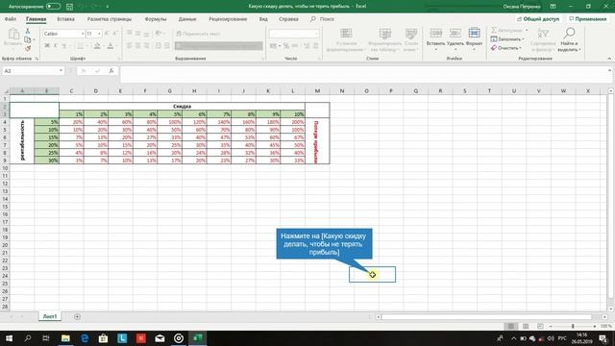Open the Calibri font name dropdown
615x346 pixels.
(83, 34)
